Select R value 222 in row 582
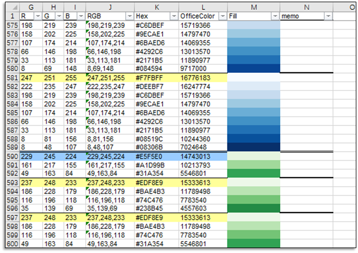 tap(31, 87)
